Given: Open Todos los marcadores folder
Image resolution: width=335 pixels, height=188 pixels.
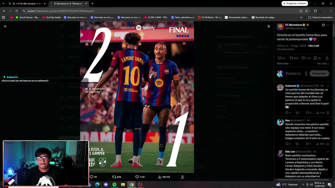Looking at the screenshot, I should [320, 17].
